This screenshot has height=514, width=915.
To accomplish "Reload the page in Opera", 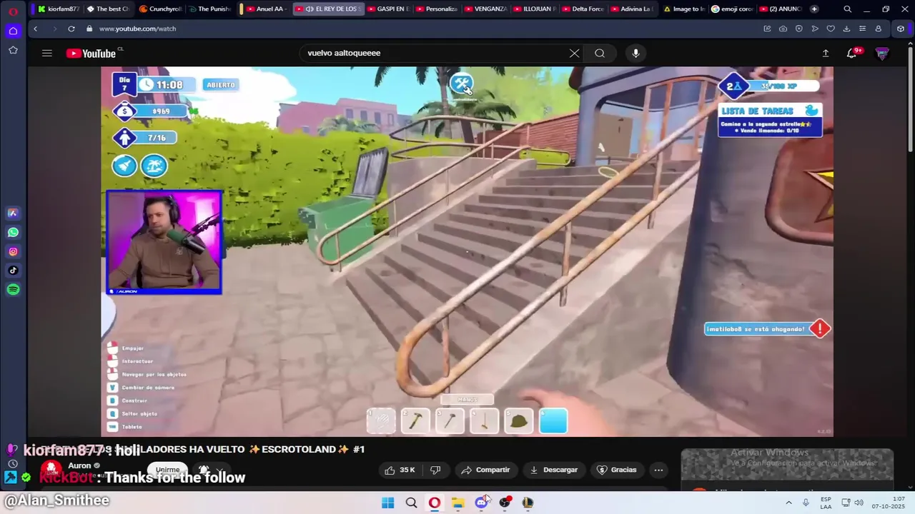I will pyautogui.click(x=71, y=29).
